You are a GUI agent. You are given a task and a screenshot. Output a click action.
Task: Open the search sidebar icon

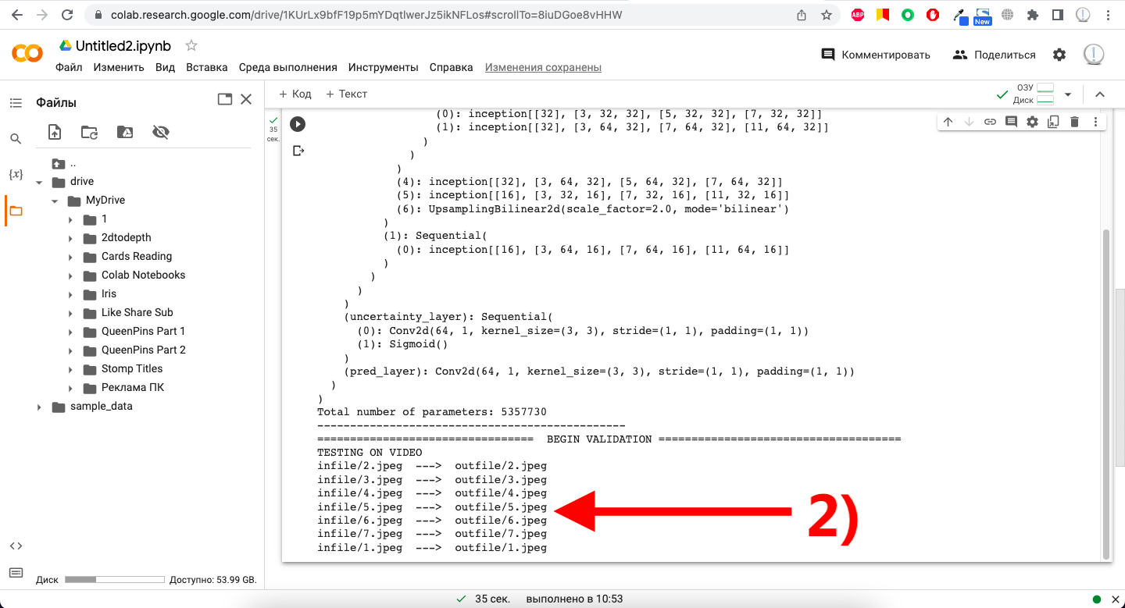click(16, 139)
